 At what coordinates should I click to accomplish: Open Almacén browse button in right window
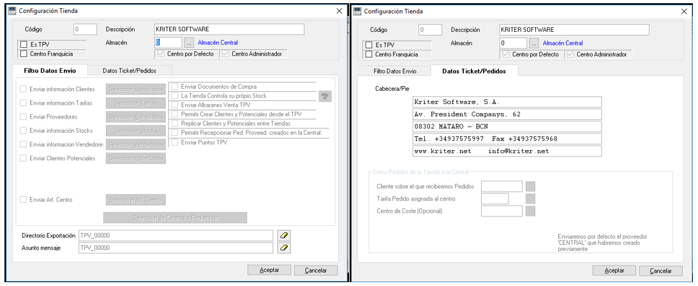click(x=533, y=43)
